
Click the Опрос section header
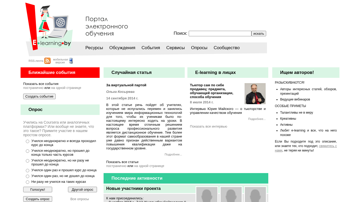click(60, 110)
